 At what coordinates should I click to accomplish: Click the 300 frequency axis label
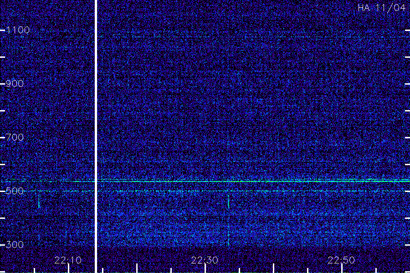(x=15, y=244)
